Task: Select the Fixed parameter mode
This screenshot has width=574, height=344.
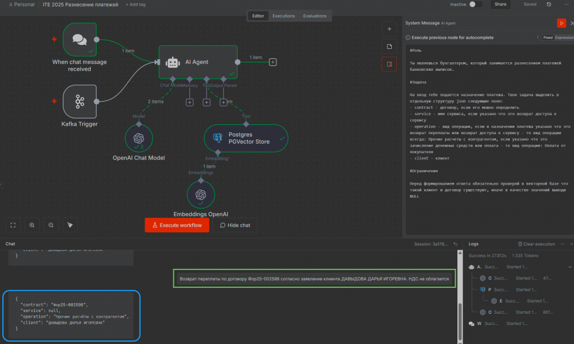Action: coord(548,38)
